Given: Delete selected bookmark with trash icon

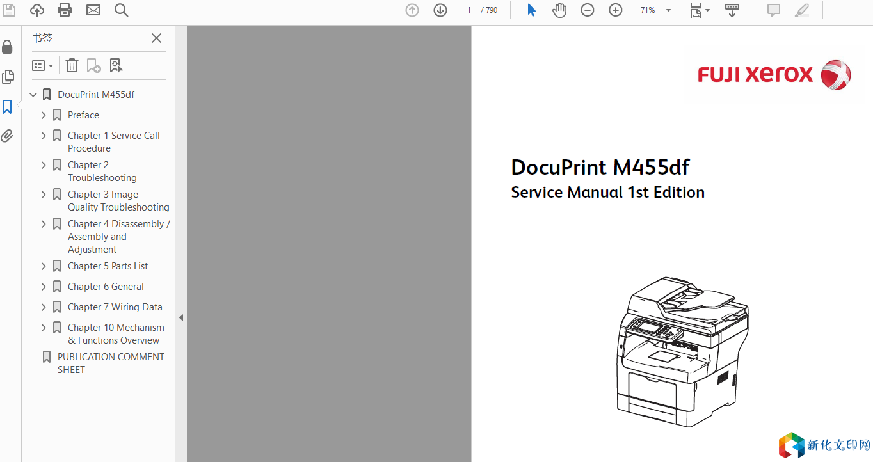Looking at the screenshot, I should point(72,65).
